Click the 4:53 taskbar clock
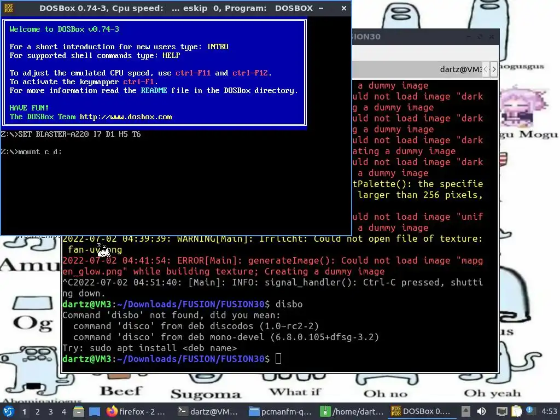Viewport: 560px width, 420px height. (x=549, y=411)
